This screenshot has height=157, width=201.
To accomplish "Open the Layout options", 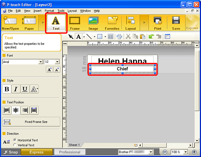I will coord(131,23).
